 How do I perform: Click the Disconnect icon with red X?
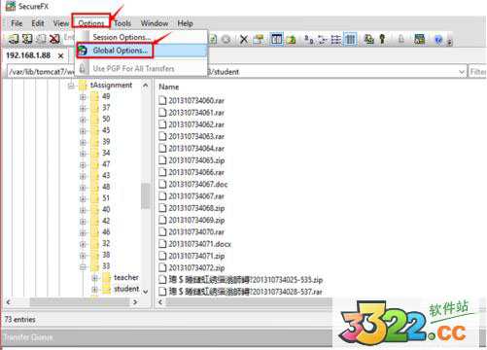[54, 39]
